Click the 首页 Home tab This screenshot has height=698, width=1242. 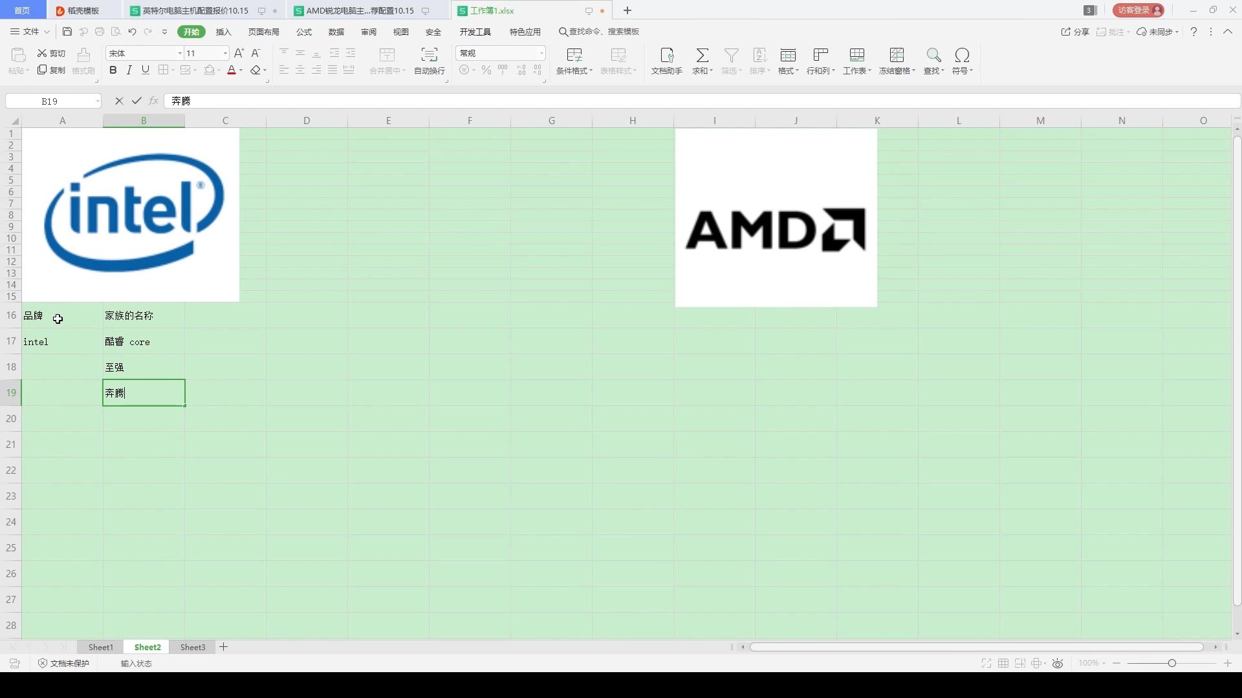tap(22, 10)
